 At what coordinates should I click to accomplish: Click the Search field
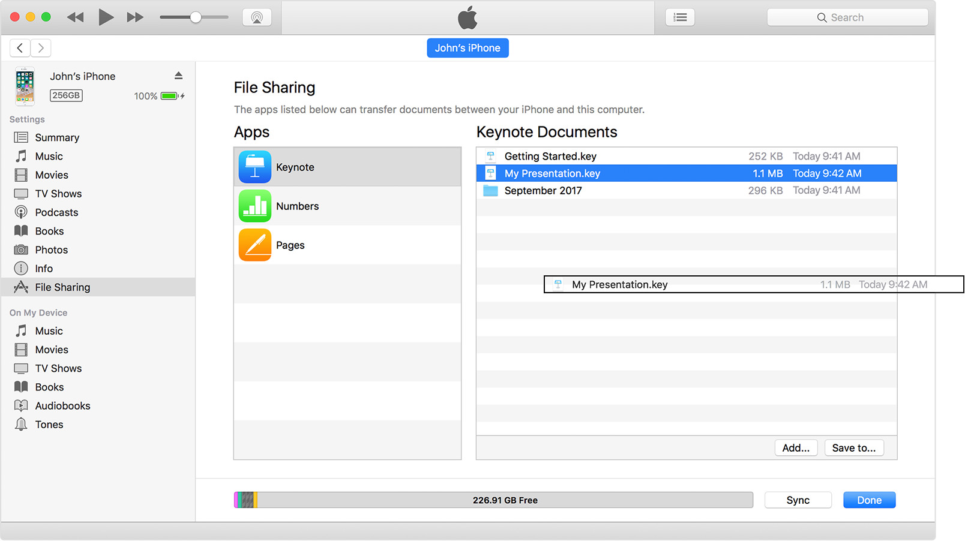pos(847,17)
